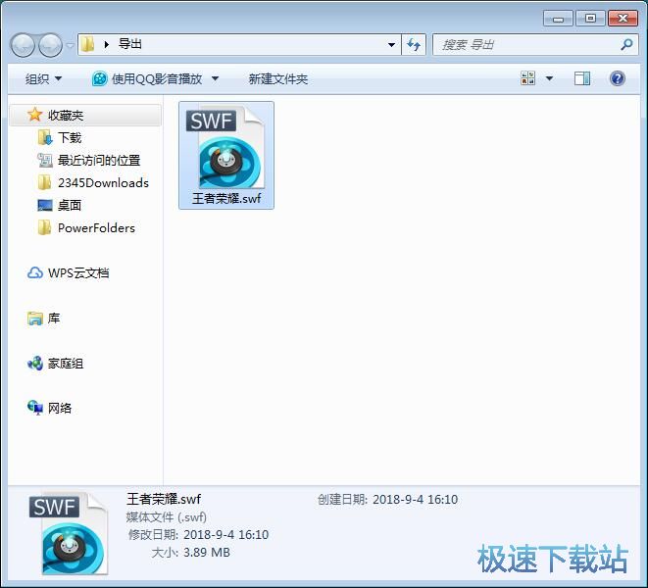The width and height of the screenshot is (648, 588).
Task: Toggle the preview pane button
Action: (x=582, y=78)
